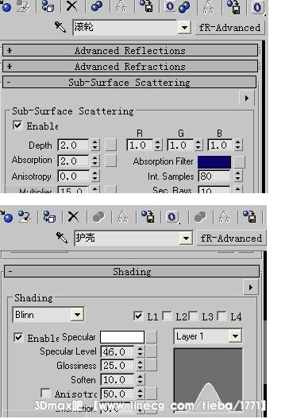The image size is (289, 419).
Task: Click fR-Advanced type button beside 滚轮
Action: [229, 28]
